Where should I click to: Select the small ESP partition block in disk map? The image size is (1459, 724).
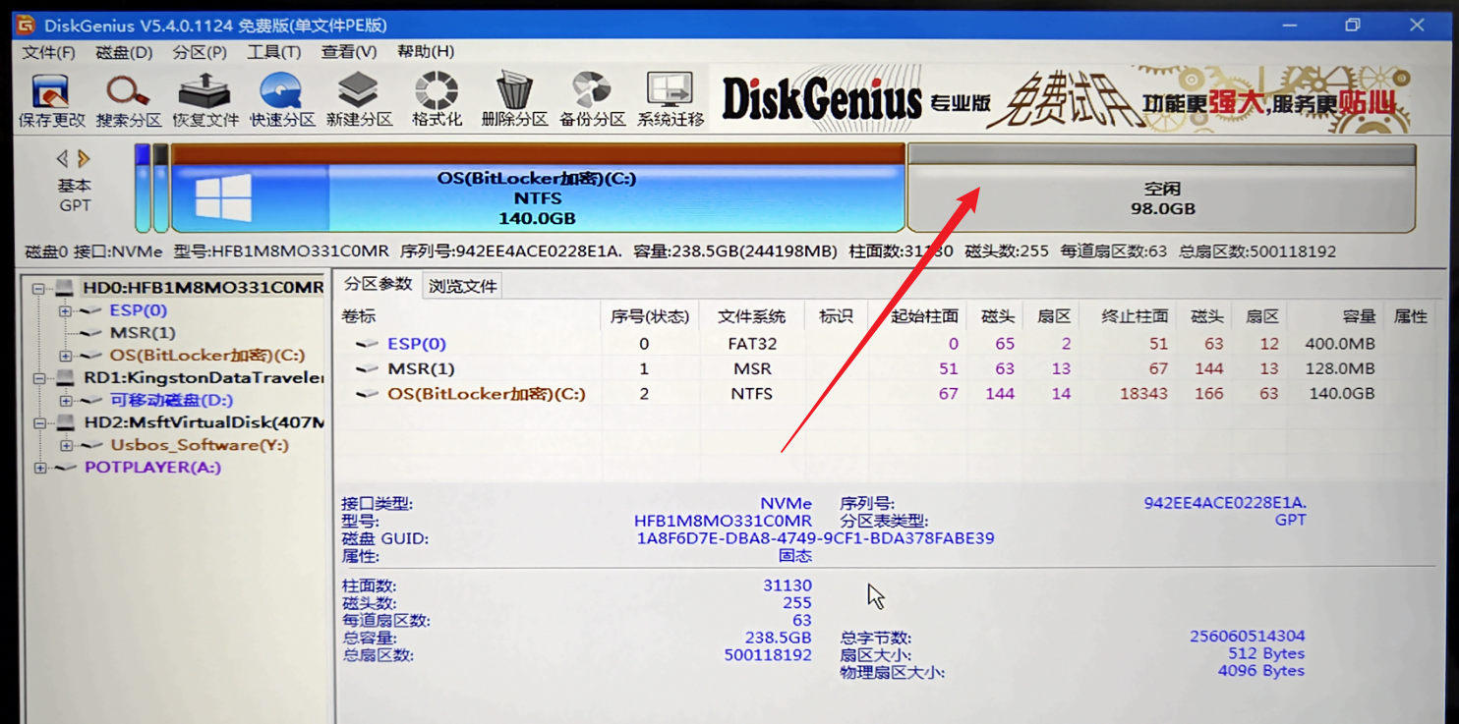pyautogui.click(x=143, y=189)
